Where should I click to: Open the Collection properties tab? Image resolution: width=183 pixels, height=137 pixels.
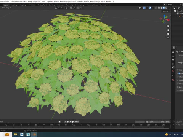point(173,75)
